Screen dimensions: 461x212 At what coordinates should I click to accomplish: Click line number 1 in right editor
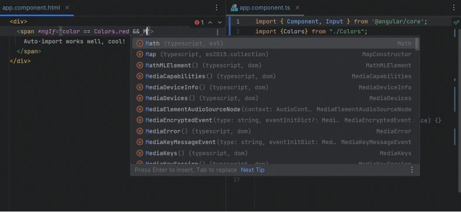(x=238, y=22)
